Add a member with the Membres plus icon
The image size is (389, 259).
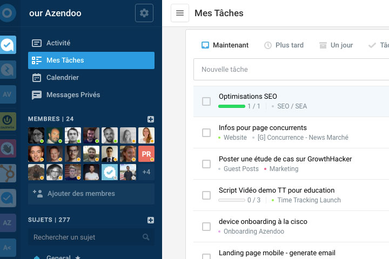(151, 119)
